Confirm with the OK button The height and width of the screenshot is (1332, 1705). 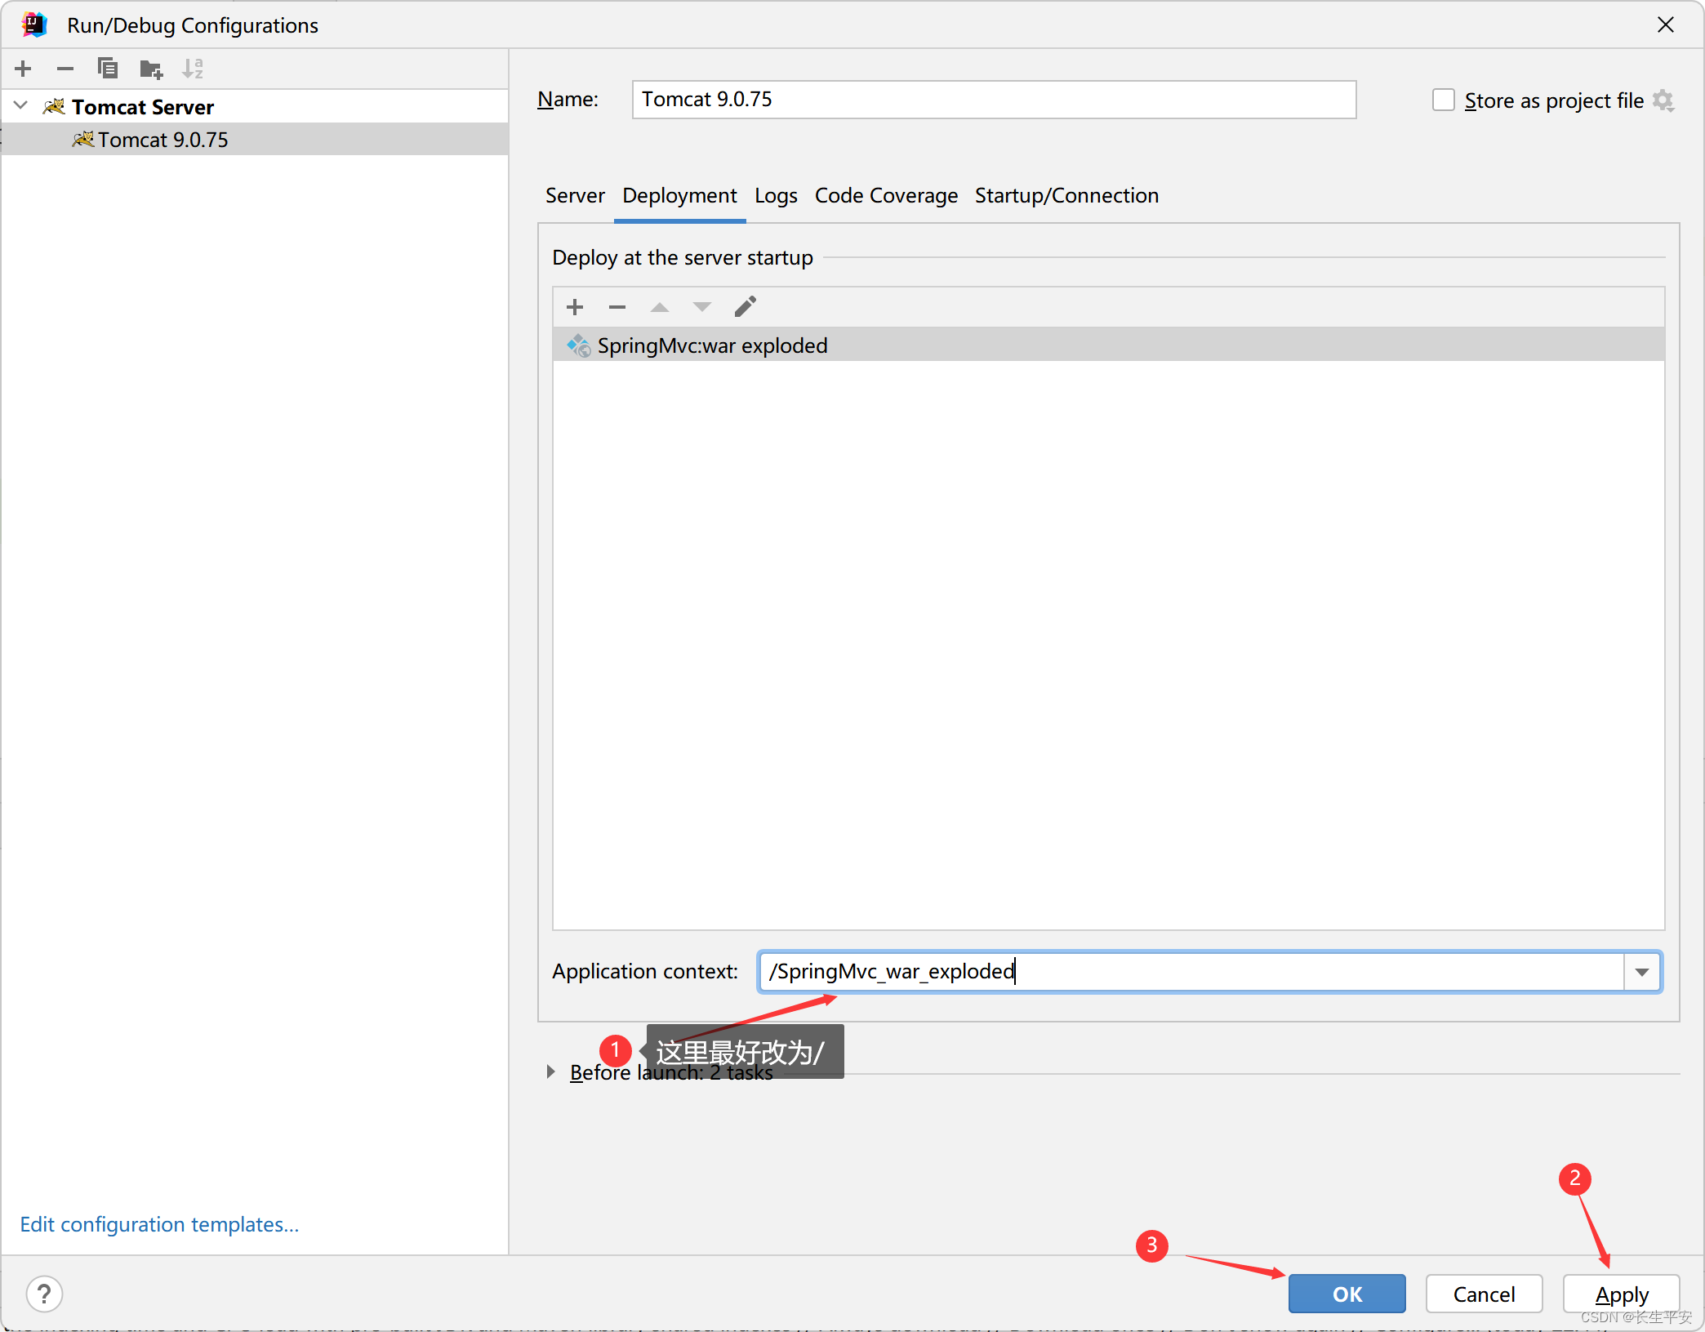[x=1347, y=1294]
